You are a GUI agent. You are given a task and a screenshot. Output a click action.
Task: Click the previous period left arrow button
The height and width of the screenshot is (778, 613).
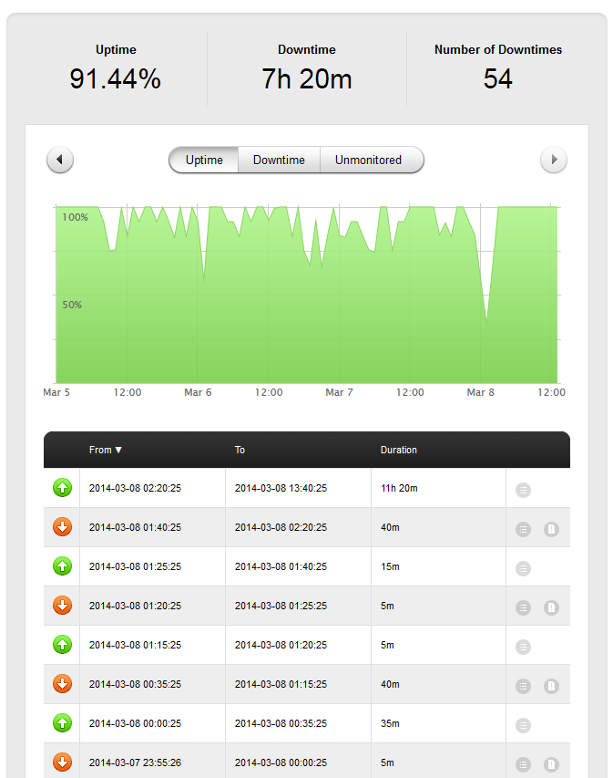(x=59, y=161)
